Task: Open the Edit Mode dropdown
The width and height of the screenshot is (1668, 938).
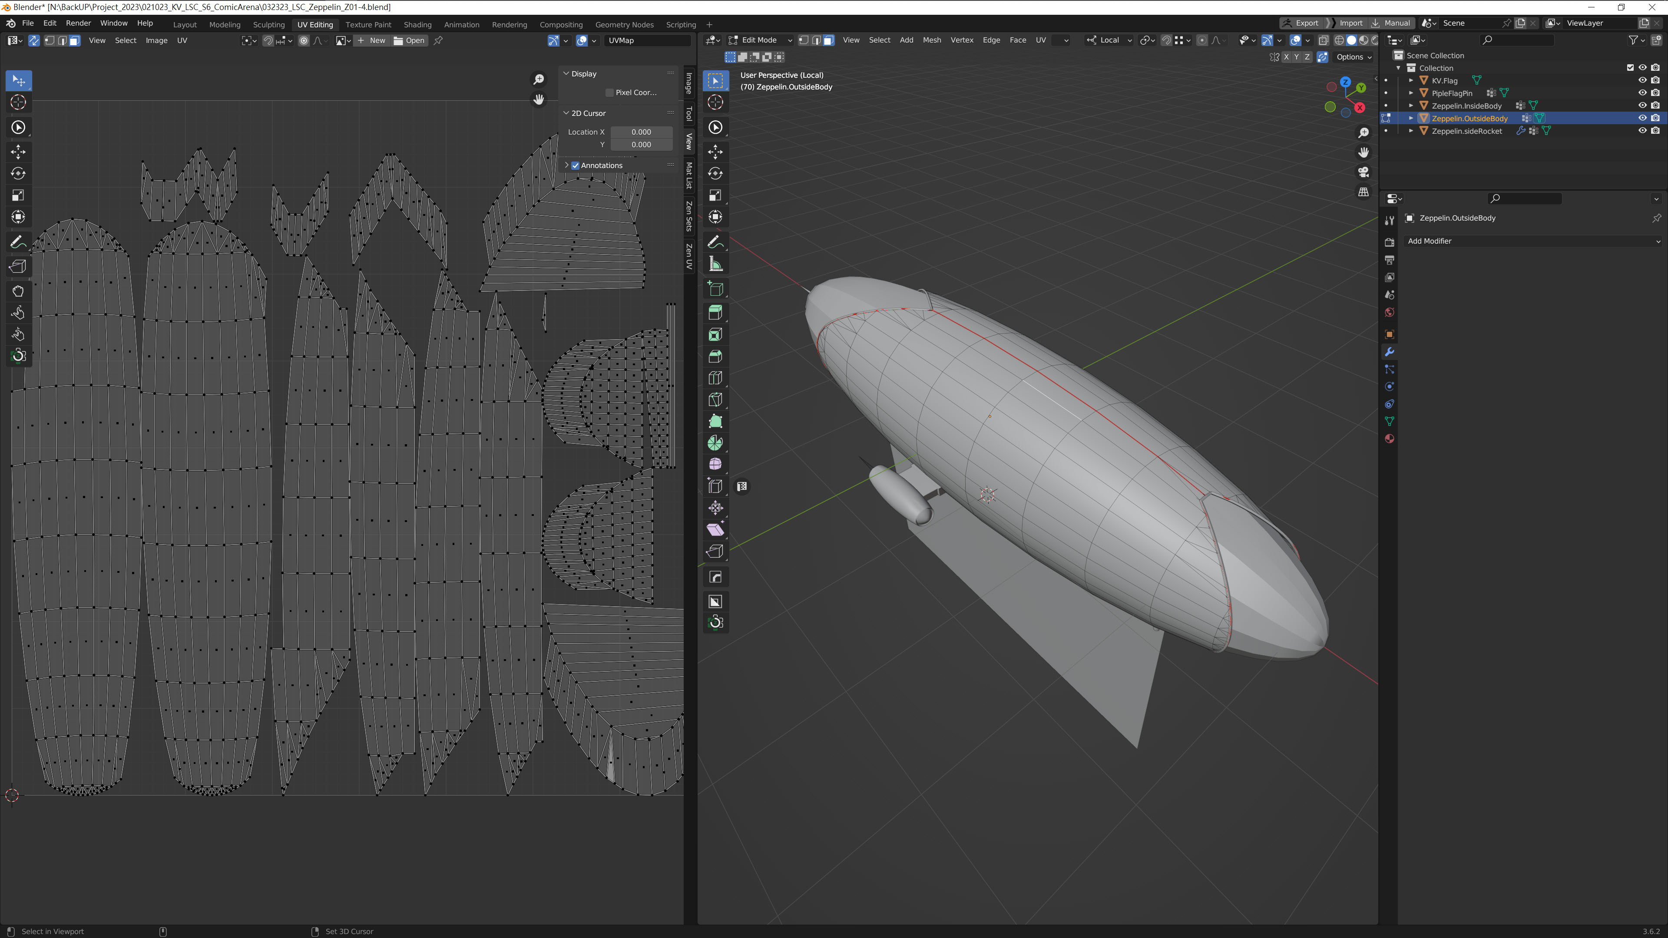Action: [x=760, y=40]
